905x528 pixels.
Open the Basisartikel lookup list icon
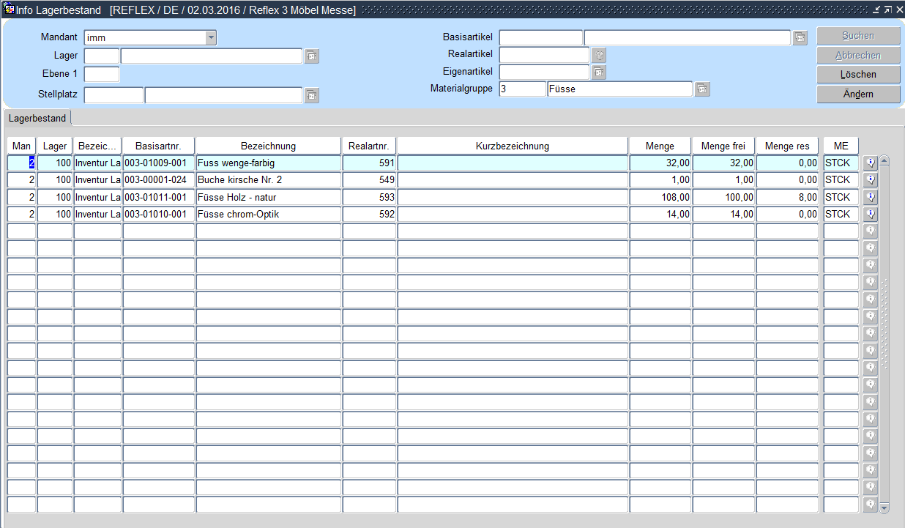pyautogui.click(x=800, y=38)
